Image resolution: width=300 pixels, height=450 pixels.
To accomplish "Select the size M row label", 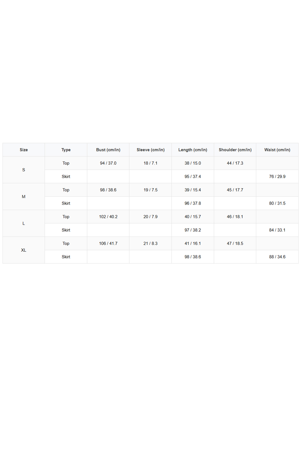I will [24, 197].
